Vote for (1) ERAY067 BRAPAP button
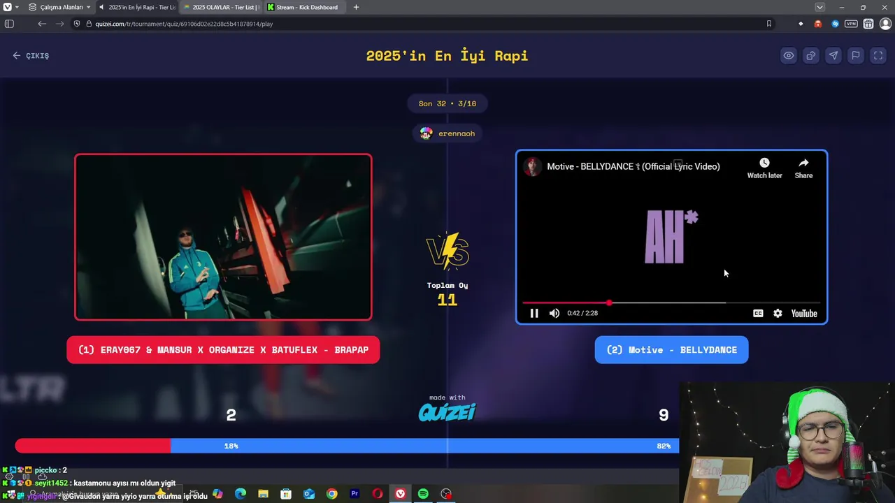895x503 pixels. coord(223,350)
